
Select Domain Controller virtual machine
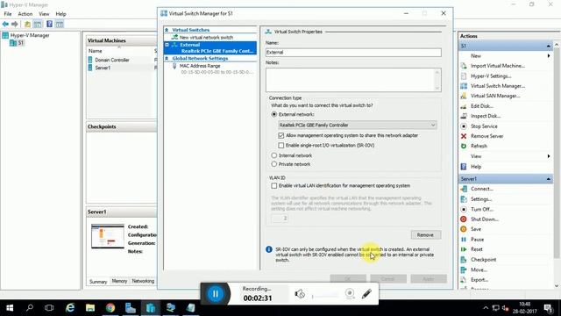click(112, 61)
